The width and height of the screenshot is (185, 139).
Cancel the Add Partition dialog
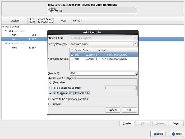click(113, 110)
